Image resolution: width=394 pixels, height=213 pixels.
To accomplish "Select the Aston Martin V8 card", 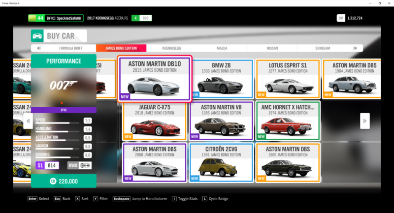I will [221, 121].
